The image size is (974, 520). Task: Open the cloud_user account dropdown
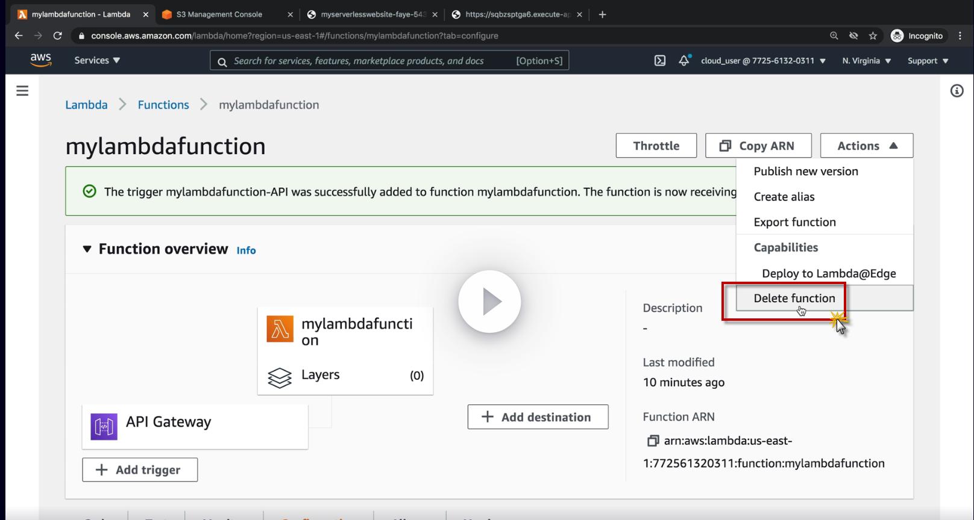[x=762, y=61]
